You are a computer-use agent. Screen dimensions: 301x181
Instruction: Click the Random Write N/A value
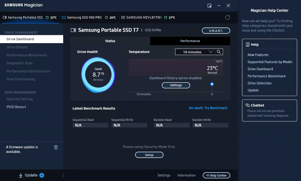click(210, 125)
